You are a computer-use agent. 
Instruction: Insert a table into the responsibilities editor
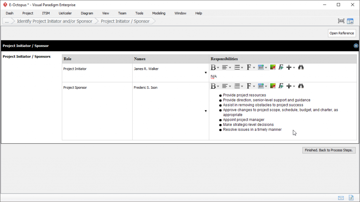coord(261,86)
